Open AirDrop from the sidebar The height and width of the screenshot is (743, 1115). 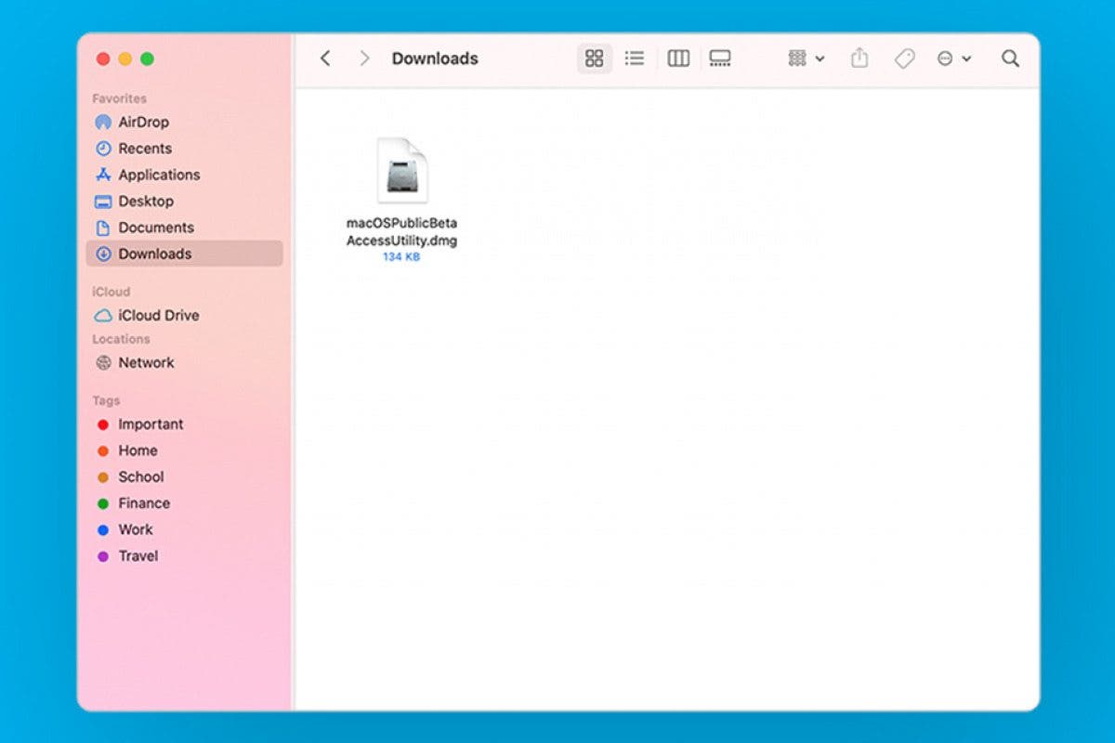[x=143, y=122]
